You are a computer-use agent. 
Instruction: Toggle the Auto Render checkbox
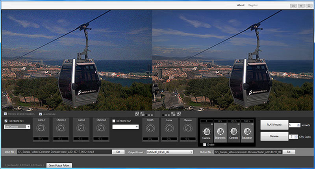40,114
